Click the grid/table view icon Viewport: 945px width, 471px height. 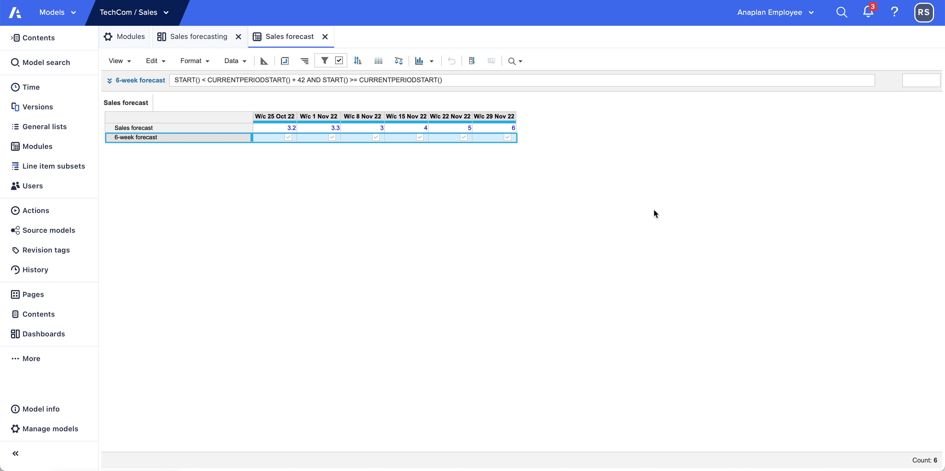coord(378,60)
